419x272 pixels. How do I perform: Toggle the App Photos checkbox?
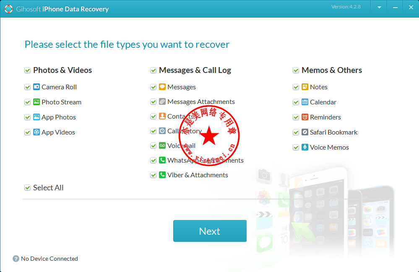(x=28, y=117)
